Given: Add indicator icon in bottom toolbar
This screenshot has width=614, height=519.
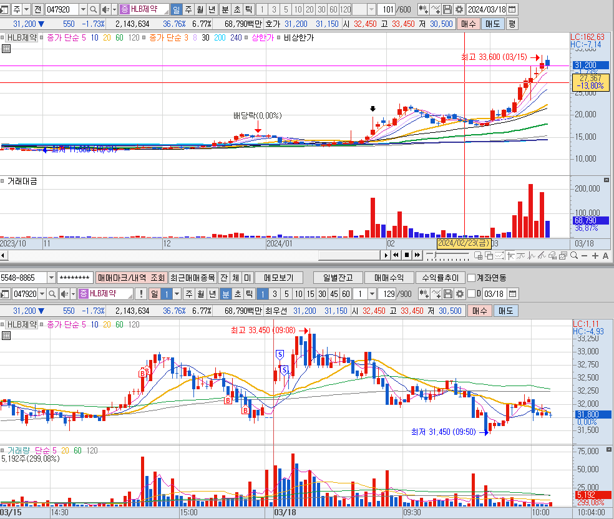Looking at the screenshot, I should click(436, 294).
